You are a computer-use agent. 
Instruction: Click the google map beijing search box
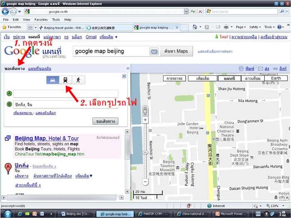click(x=111, y=51)
